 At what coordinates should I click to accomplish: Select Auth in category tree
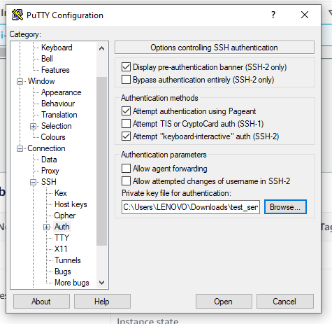pos(62,227)
